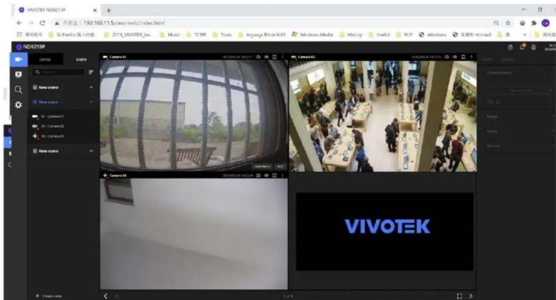Toggle the eye icon on Camera 01
The width and height of the screenshot is (556, 300).
click(x=266, y=57)
